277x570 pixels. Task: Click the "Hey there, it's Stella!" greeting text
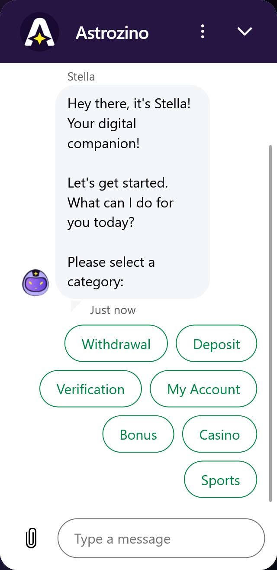click(x=129, y=104)
